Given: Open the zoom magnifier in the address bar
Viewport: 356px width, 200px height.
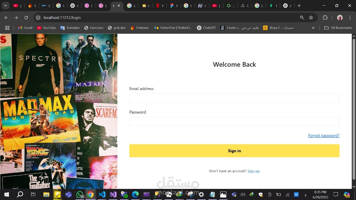Looking at the screenshot, I should [x=302, y=17].
